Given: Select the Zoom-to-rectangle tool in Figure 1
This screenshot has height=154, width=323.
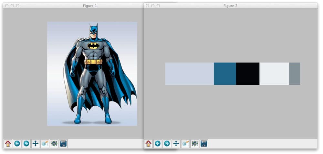Looking at the screenshot, I should coord(45,144).
